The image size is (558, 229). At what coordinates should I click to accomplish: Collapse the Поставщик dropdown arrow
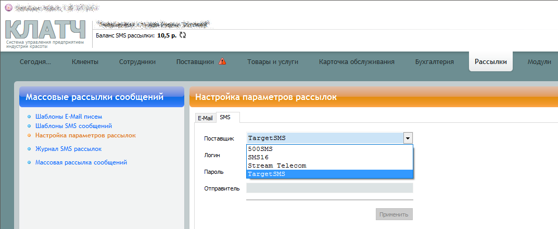click(408, 138)
